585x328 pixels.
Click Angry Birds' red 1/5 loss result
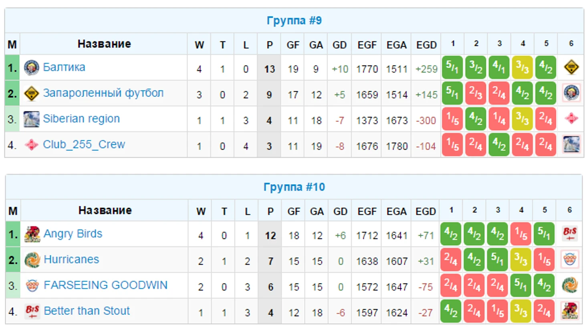pos(520,234)
